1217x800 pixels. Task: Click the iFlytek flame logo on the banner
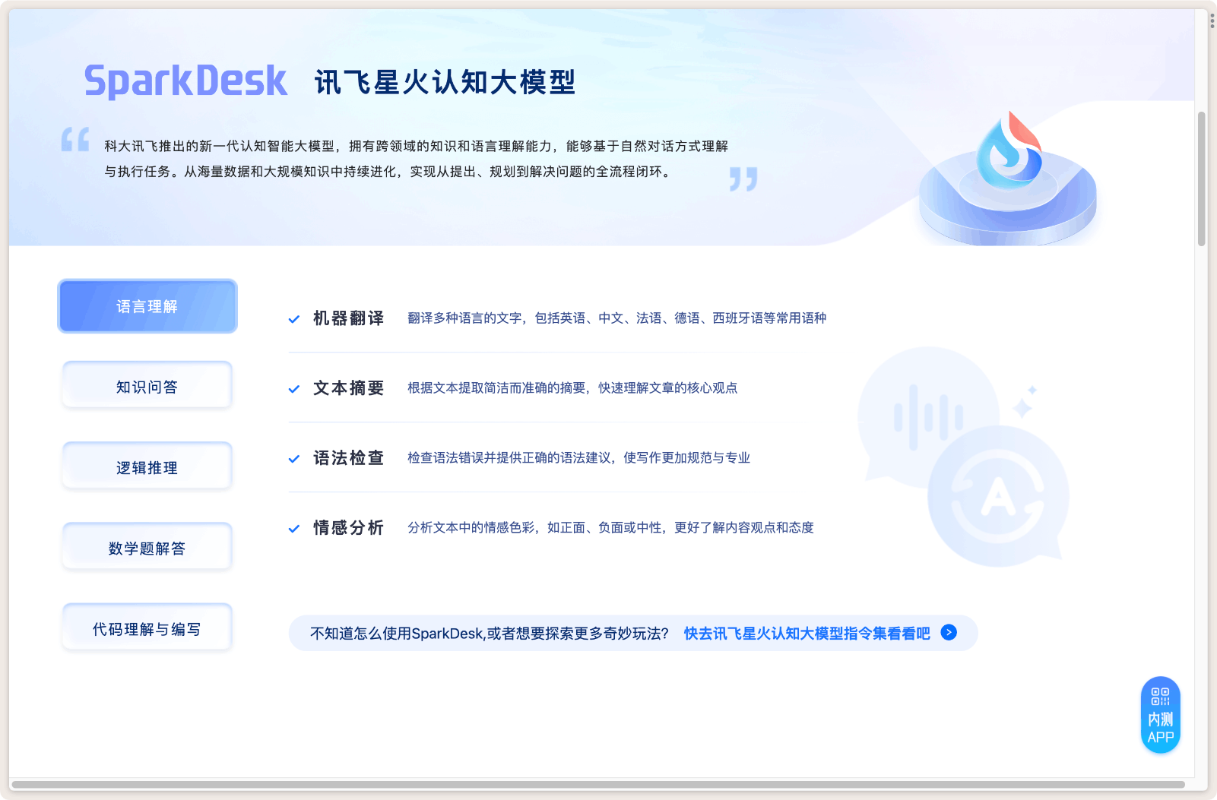[1009, 149]
